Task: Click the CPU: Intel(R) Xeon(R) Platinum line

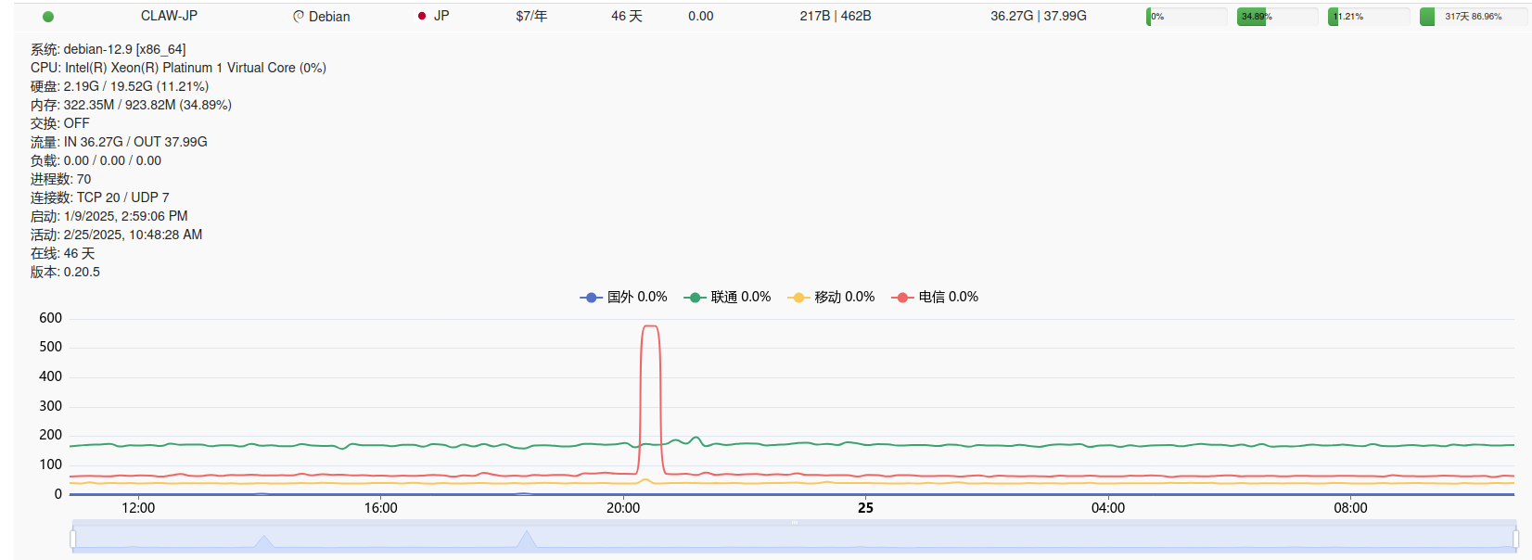Action: tap(178, 68)
